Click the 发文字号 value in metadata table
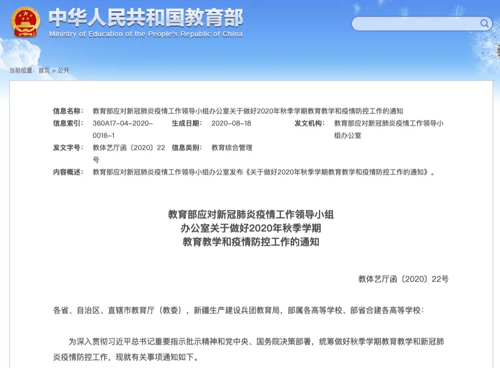500x368 pixels. click(129, 153)
